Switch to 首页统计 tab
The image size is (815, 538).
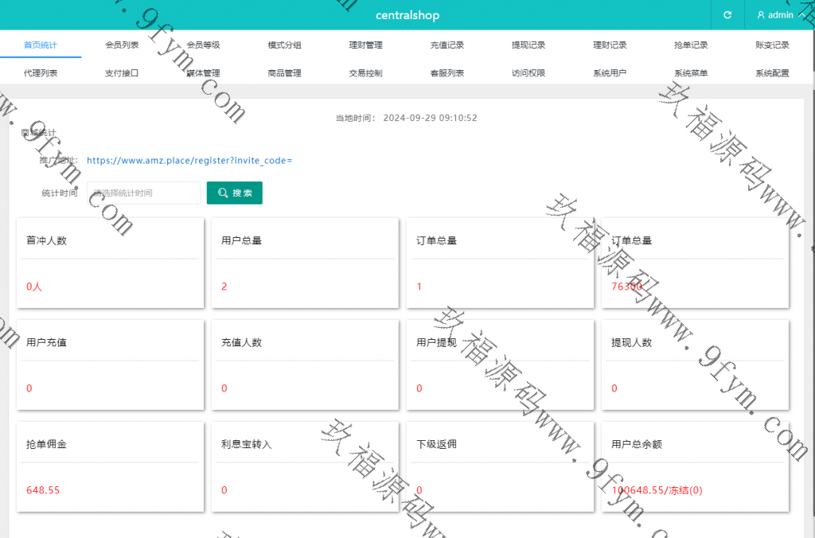pos(41,45)
